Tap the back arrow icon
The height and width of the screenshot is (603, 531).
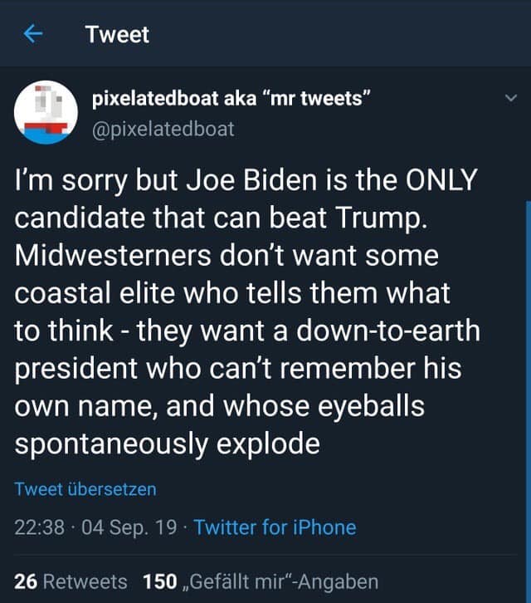32,34
